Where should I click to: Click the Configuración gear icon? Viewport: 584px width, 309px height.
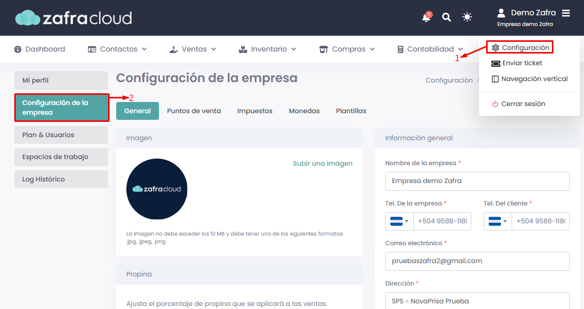(x=495, y=48)
